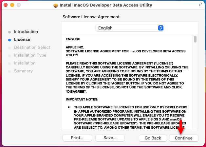Select the Destination Select step
Viewport: 206px width, 147px height.
(32, 47)
